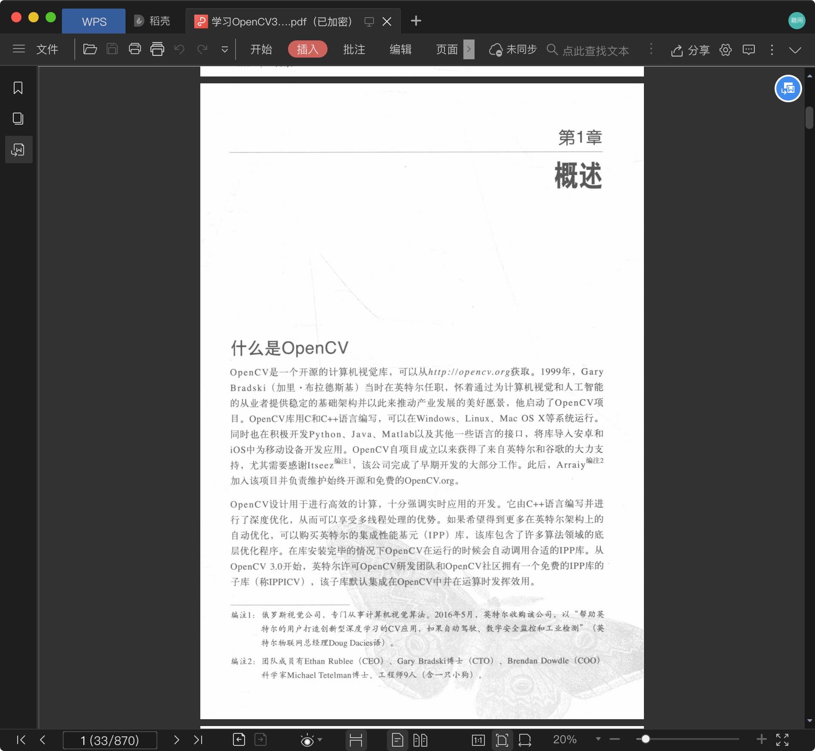Open the 批注 tab
This screenshot has height=751, width=815.
tap(354, 49)
